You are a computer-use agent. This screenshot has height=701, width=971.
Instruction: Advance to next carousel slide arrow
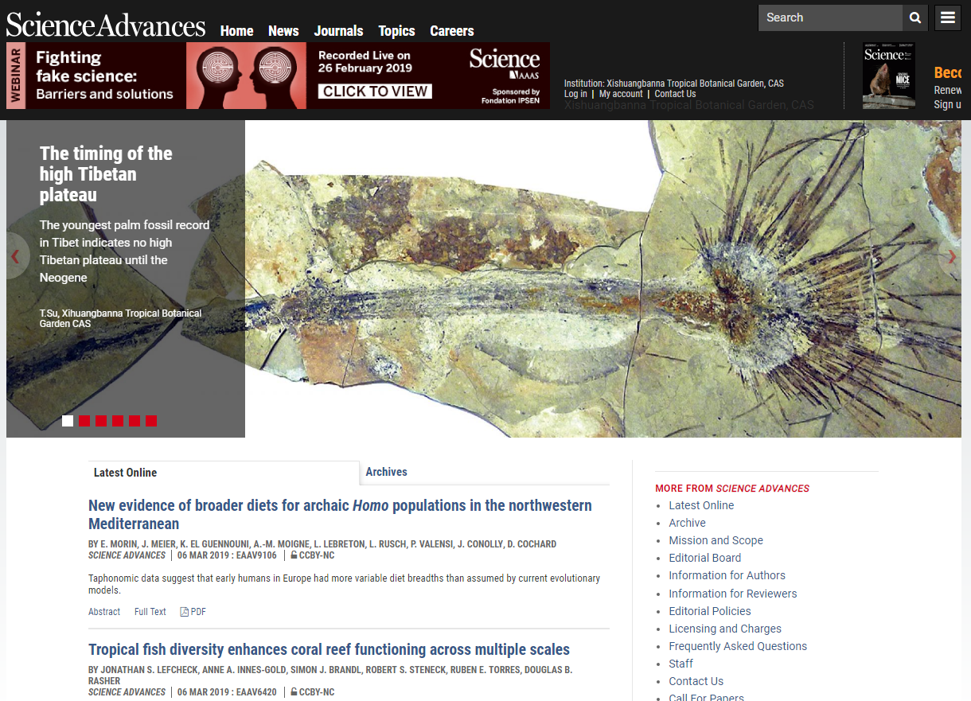pyautogui.click(x=951, y=256)
